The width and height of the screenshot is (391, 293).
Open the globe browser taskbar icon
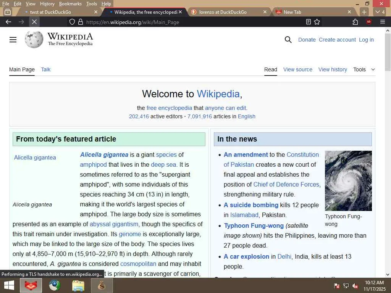click(54, 285)
